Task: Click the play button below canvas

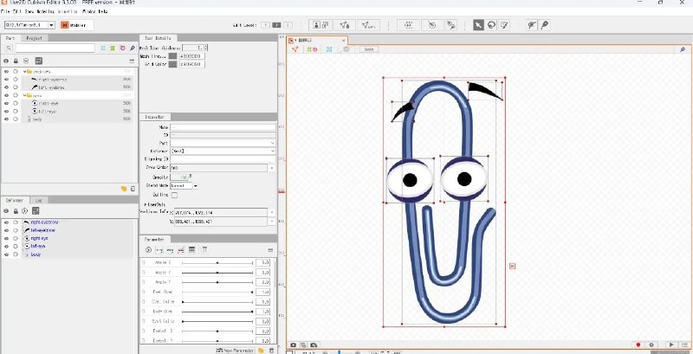Action: (x=671, y=344)
